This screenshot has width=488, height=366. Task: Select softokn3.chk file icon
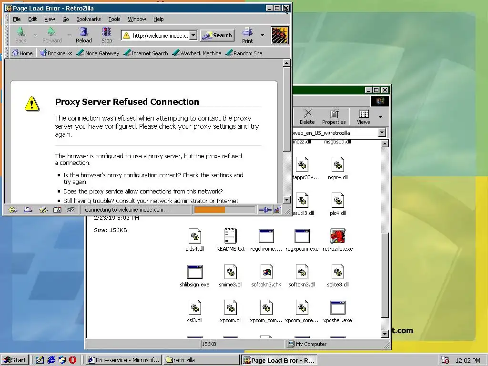(x=266, y=272)
